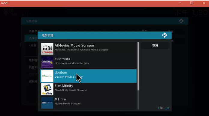
Task: Click 'Mtime Movie Scraper' description text
Action: coord(68,104)
